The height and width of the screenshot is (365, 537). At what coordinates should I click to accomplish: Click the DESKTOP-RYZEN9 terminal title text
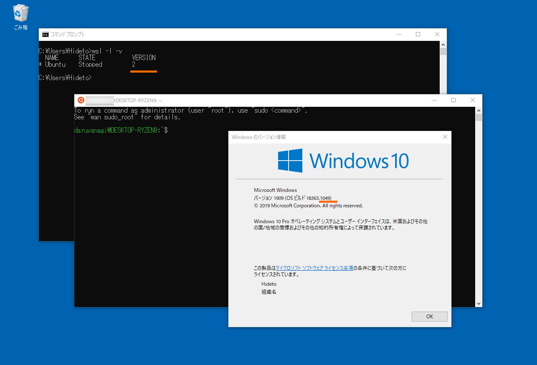coord(138,100)
